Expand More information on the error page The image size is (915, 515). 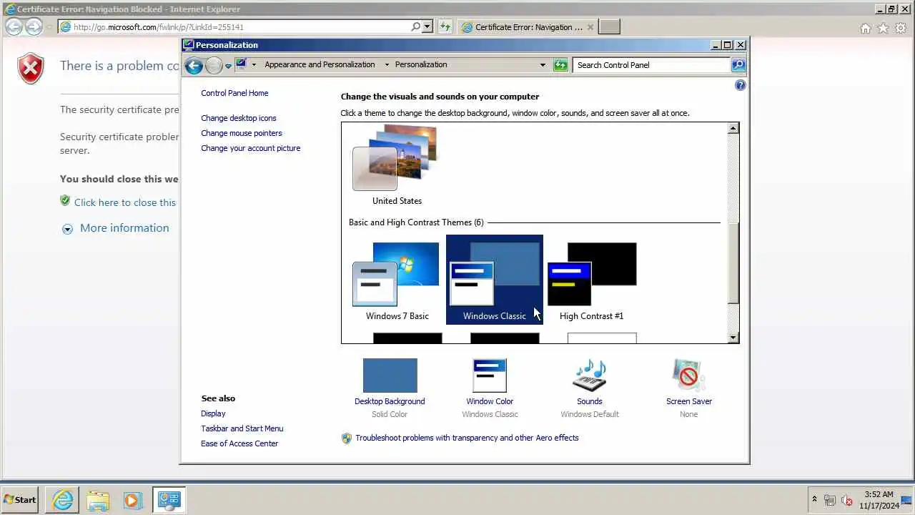pyautogui.click(x=124, y=228)
